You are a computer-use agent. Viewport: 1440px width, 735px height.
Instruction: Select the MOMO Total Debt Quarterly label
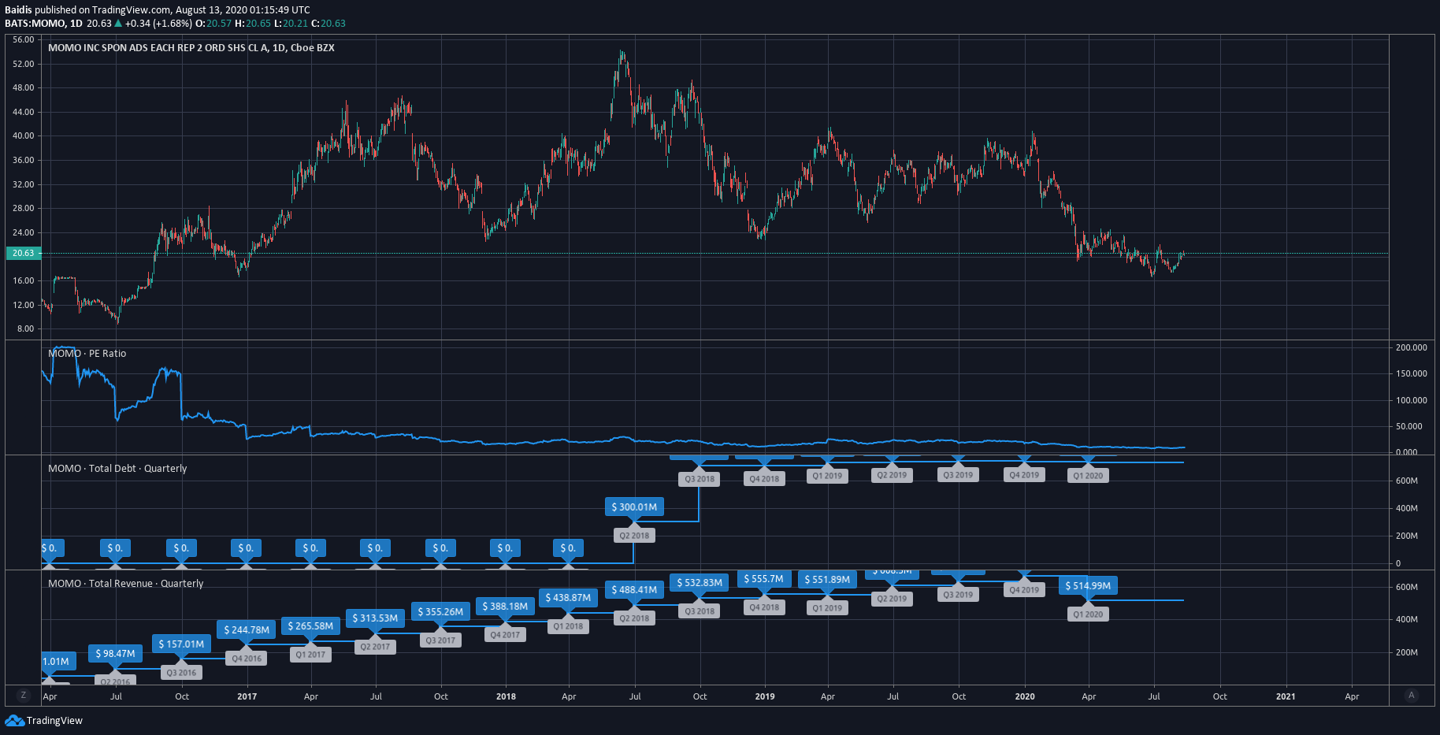(x=117, y=468)
